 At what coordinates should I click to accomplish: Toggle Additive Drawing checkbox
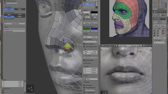[x=5, y=1]
